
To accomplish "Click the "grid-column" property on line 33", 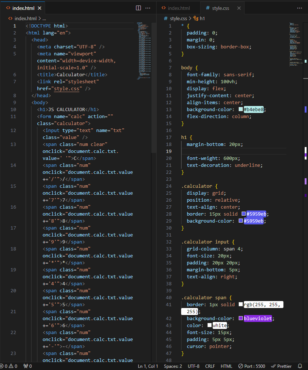I will click(202, 249).
